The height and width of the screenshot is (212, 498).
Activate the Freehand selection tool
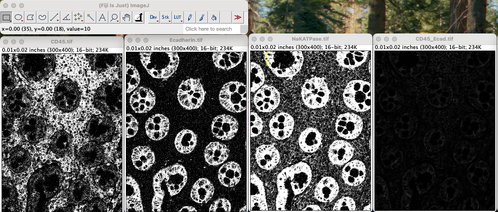click(42, 18)
